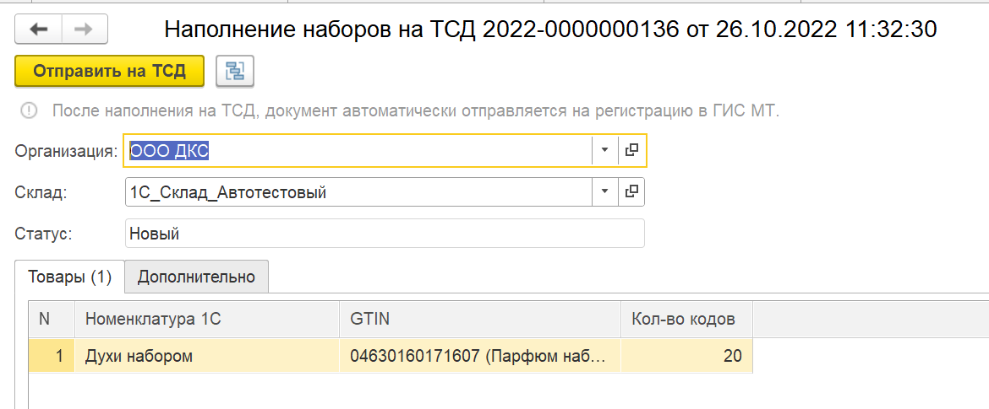Click into the Склад field 1С_Склад_Автотестовый
The height and width of the screenshot is (409, 989).
tap(359, 191)
